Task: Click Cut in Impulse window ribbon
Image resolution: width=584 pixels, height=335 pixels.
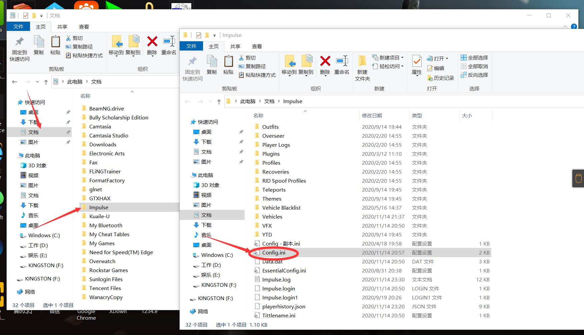Action: coord(247,58)
